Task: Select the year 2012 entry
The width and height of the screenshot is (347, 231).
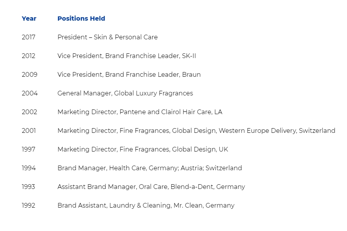Action: 28,56
